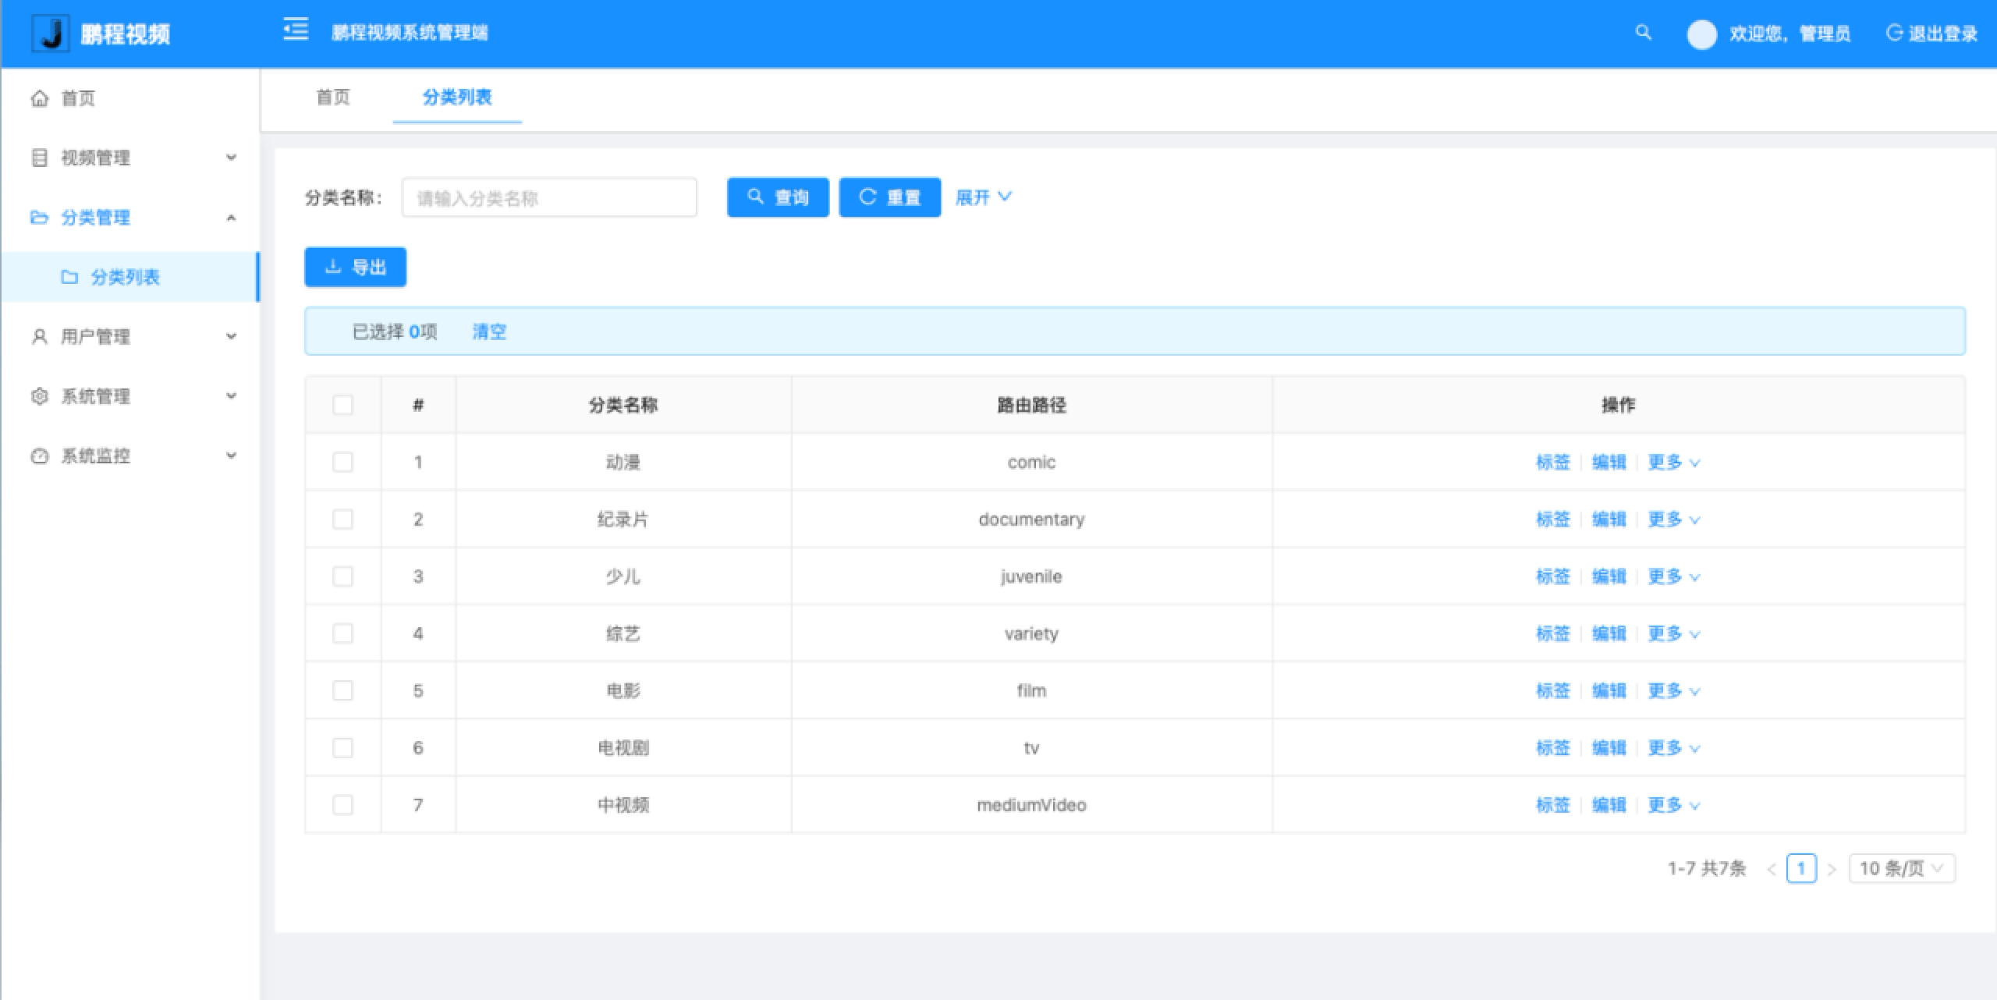
Task: Check the box for 少儿 row
Action: pyautogui.click(x=342, y=576)
